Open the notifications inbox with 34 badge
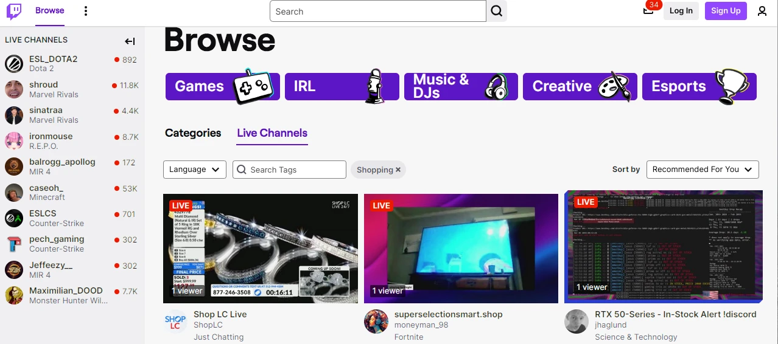The image size is (778, 344). coord(648,10)
